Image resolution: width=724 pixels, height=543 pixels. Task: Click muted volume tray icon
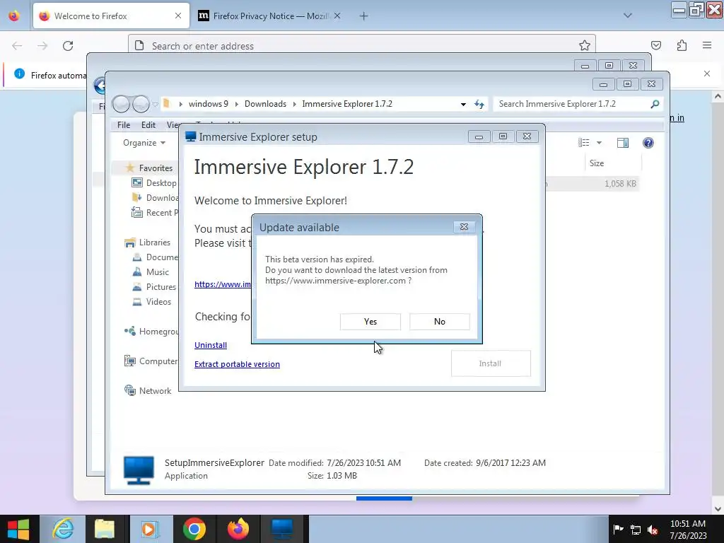coord(653,530)
